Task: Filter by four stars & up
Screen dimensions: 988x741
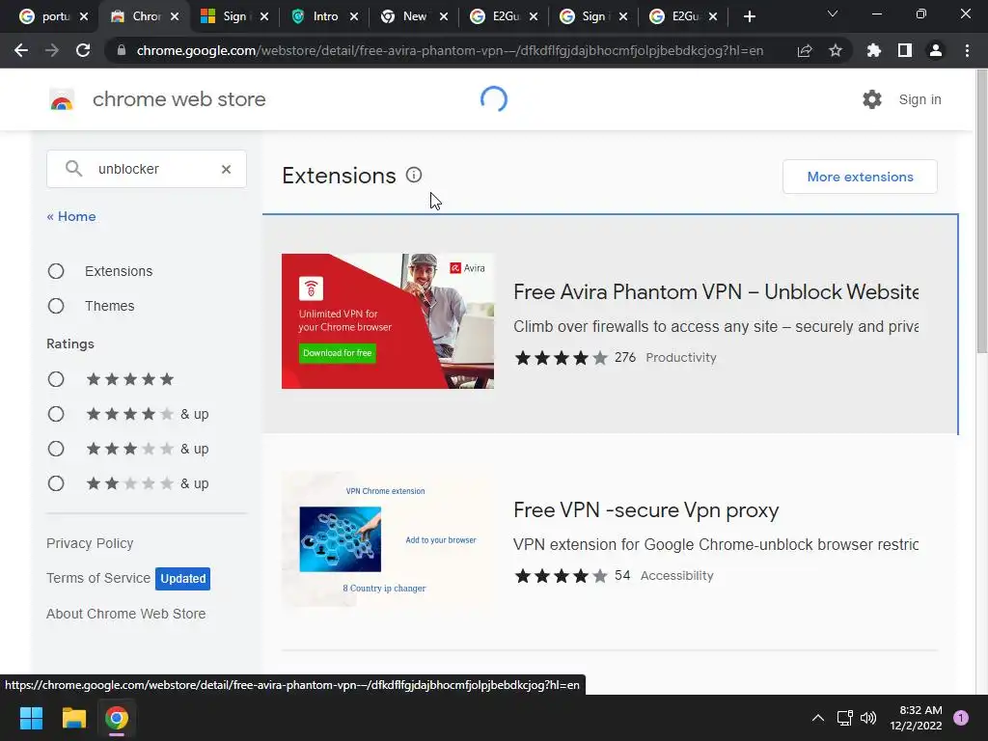Action: [x=56, y=414]
